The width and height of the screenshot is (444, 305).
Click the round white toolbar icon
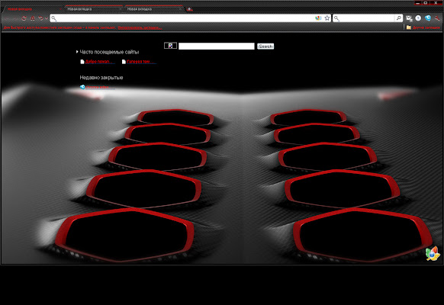coord(418,18)
